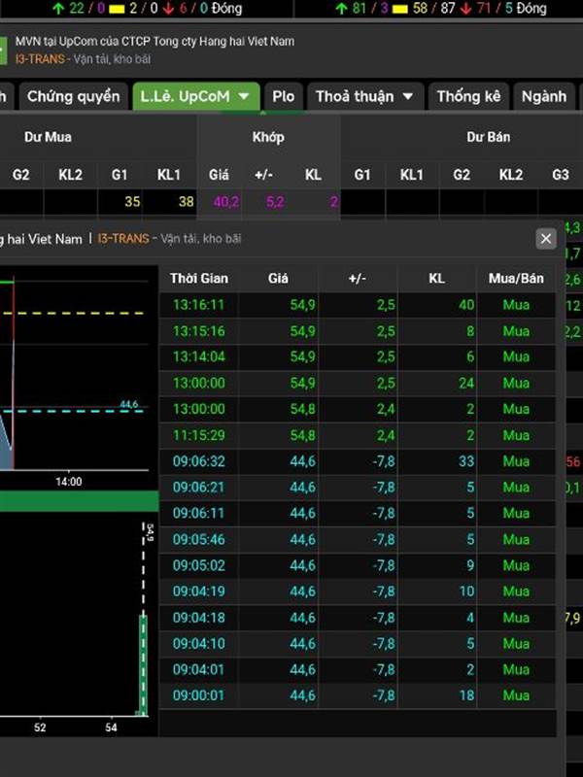Image resolution: width=583 pixels, height=777 pixels.
Task: Open the Ngành tab
Action: (x=543, y=96)
